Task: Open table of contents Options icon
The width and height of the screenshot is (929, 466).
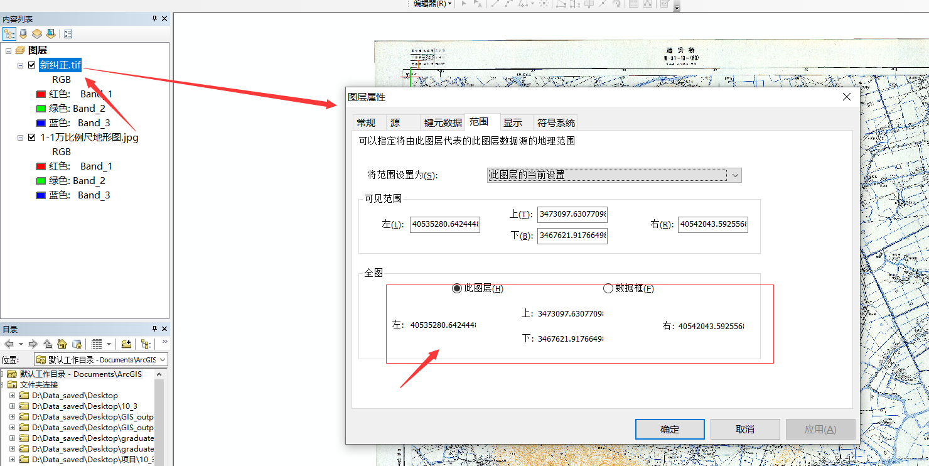Action: coord(68,34)
